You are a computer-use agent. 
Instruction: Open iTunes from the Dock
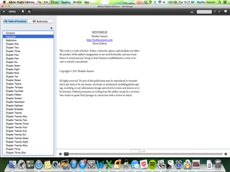click(x=74, y=164)
